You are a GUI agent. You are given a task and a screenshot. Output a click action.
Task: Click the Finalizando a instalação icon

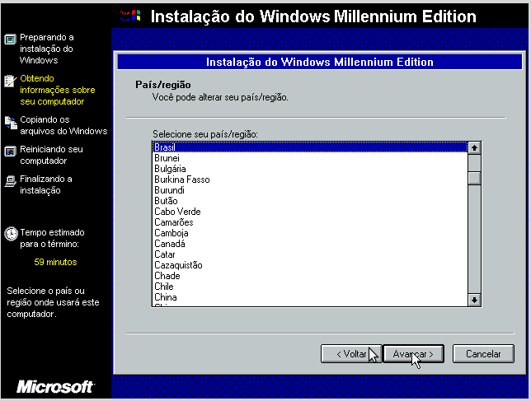pyautogui.click(x=11, y=181)
